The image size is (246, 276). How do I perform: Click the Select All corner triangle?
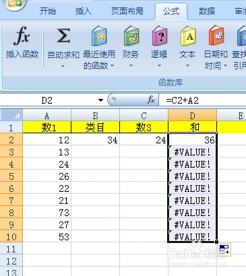tap(11, 115)
